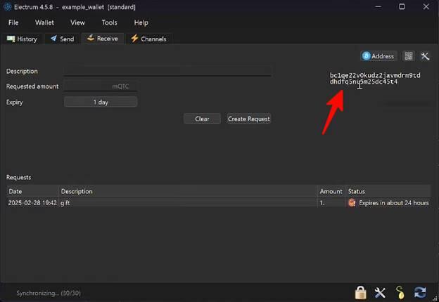Screen dimensions: 439x302
Task: Close the Electrum window
Action: 426,7
